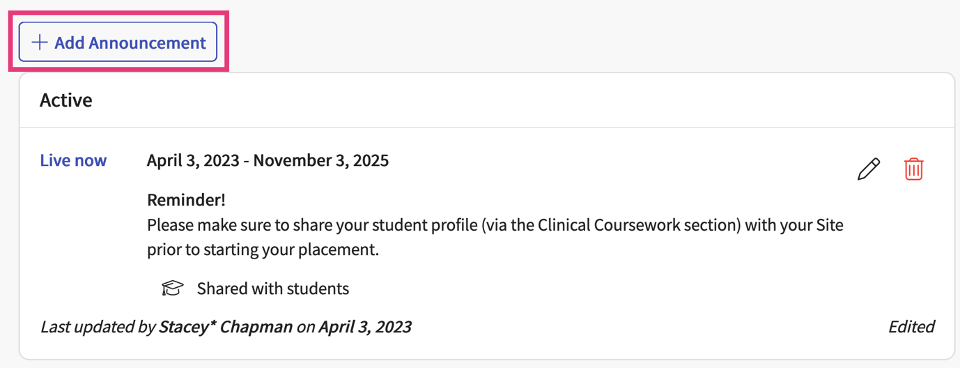Click the Shared with students label
This screenshot has height=368, width=960.
coord(273,289)
